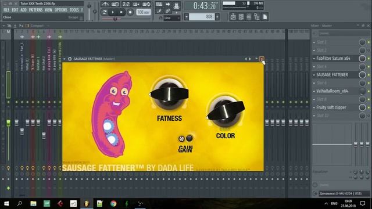372x209 pixels.
Task: Toggle the main snap magnet icon
Action: pos(160,18)
